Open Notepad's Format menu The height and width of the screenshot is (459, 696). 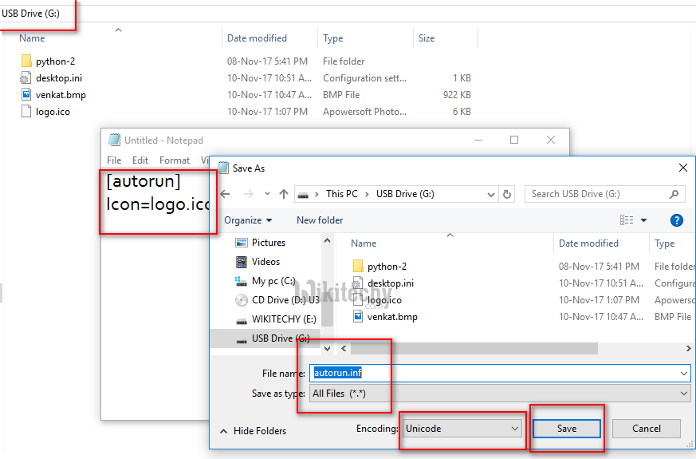coord(174,160)
